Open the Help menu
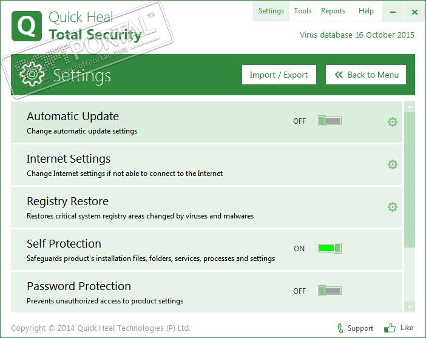The image size is (426, 338). point(366,11)
